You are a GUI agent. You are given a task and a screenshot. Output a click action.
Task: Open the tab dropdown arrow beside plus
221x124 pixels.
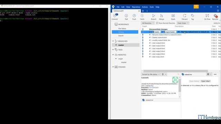pos(147,11)
